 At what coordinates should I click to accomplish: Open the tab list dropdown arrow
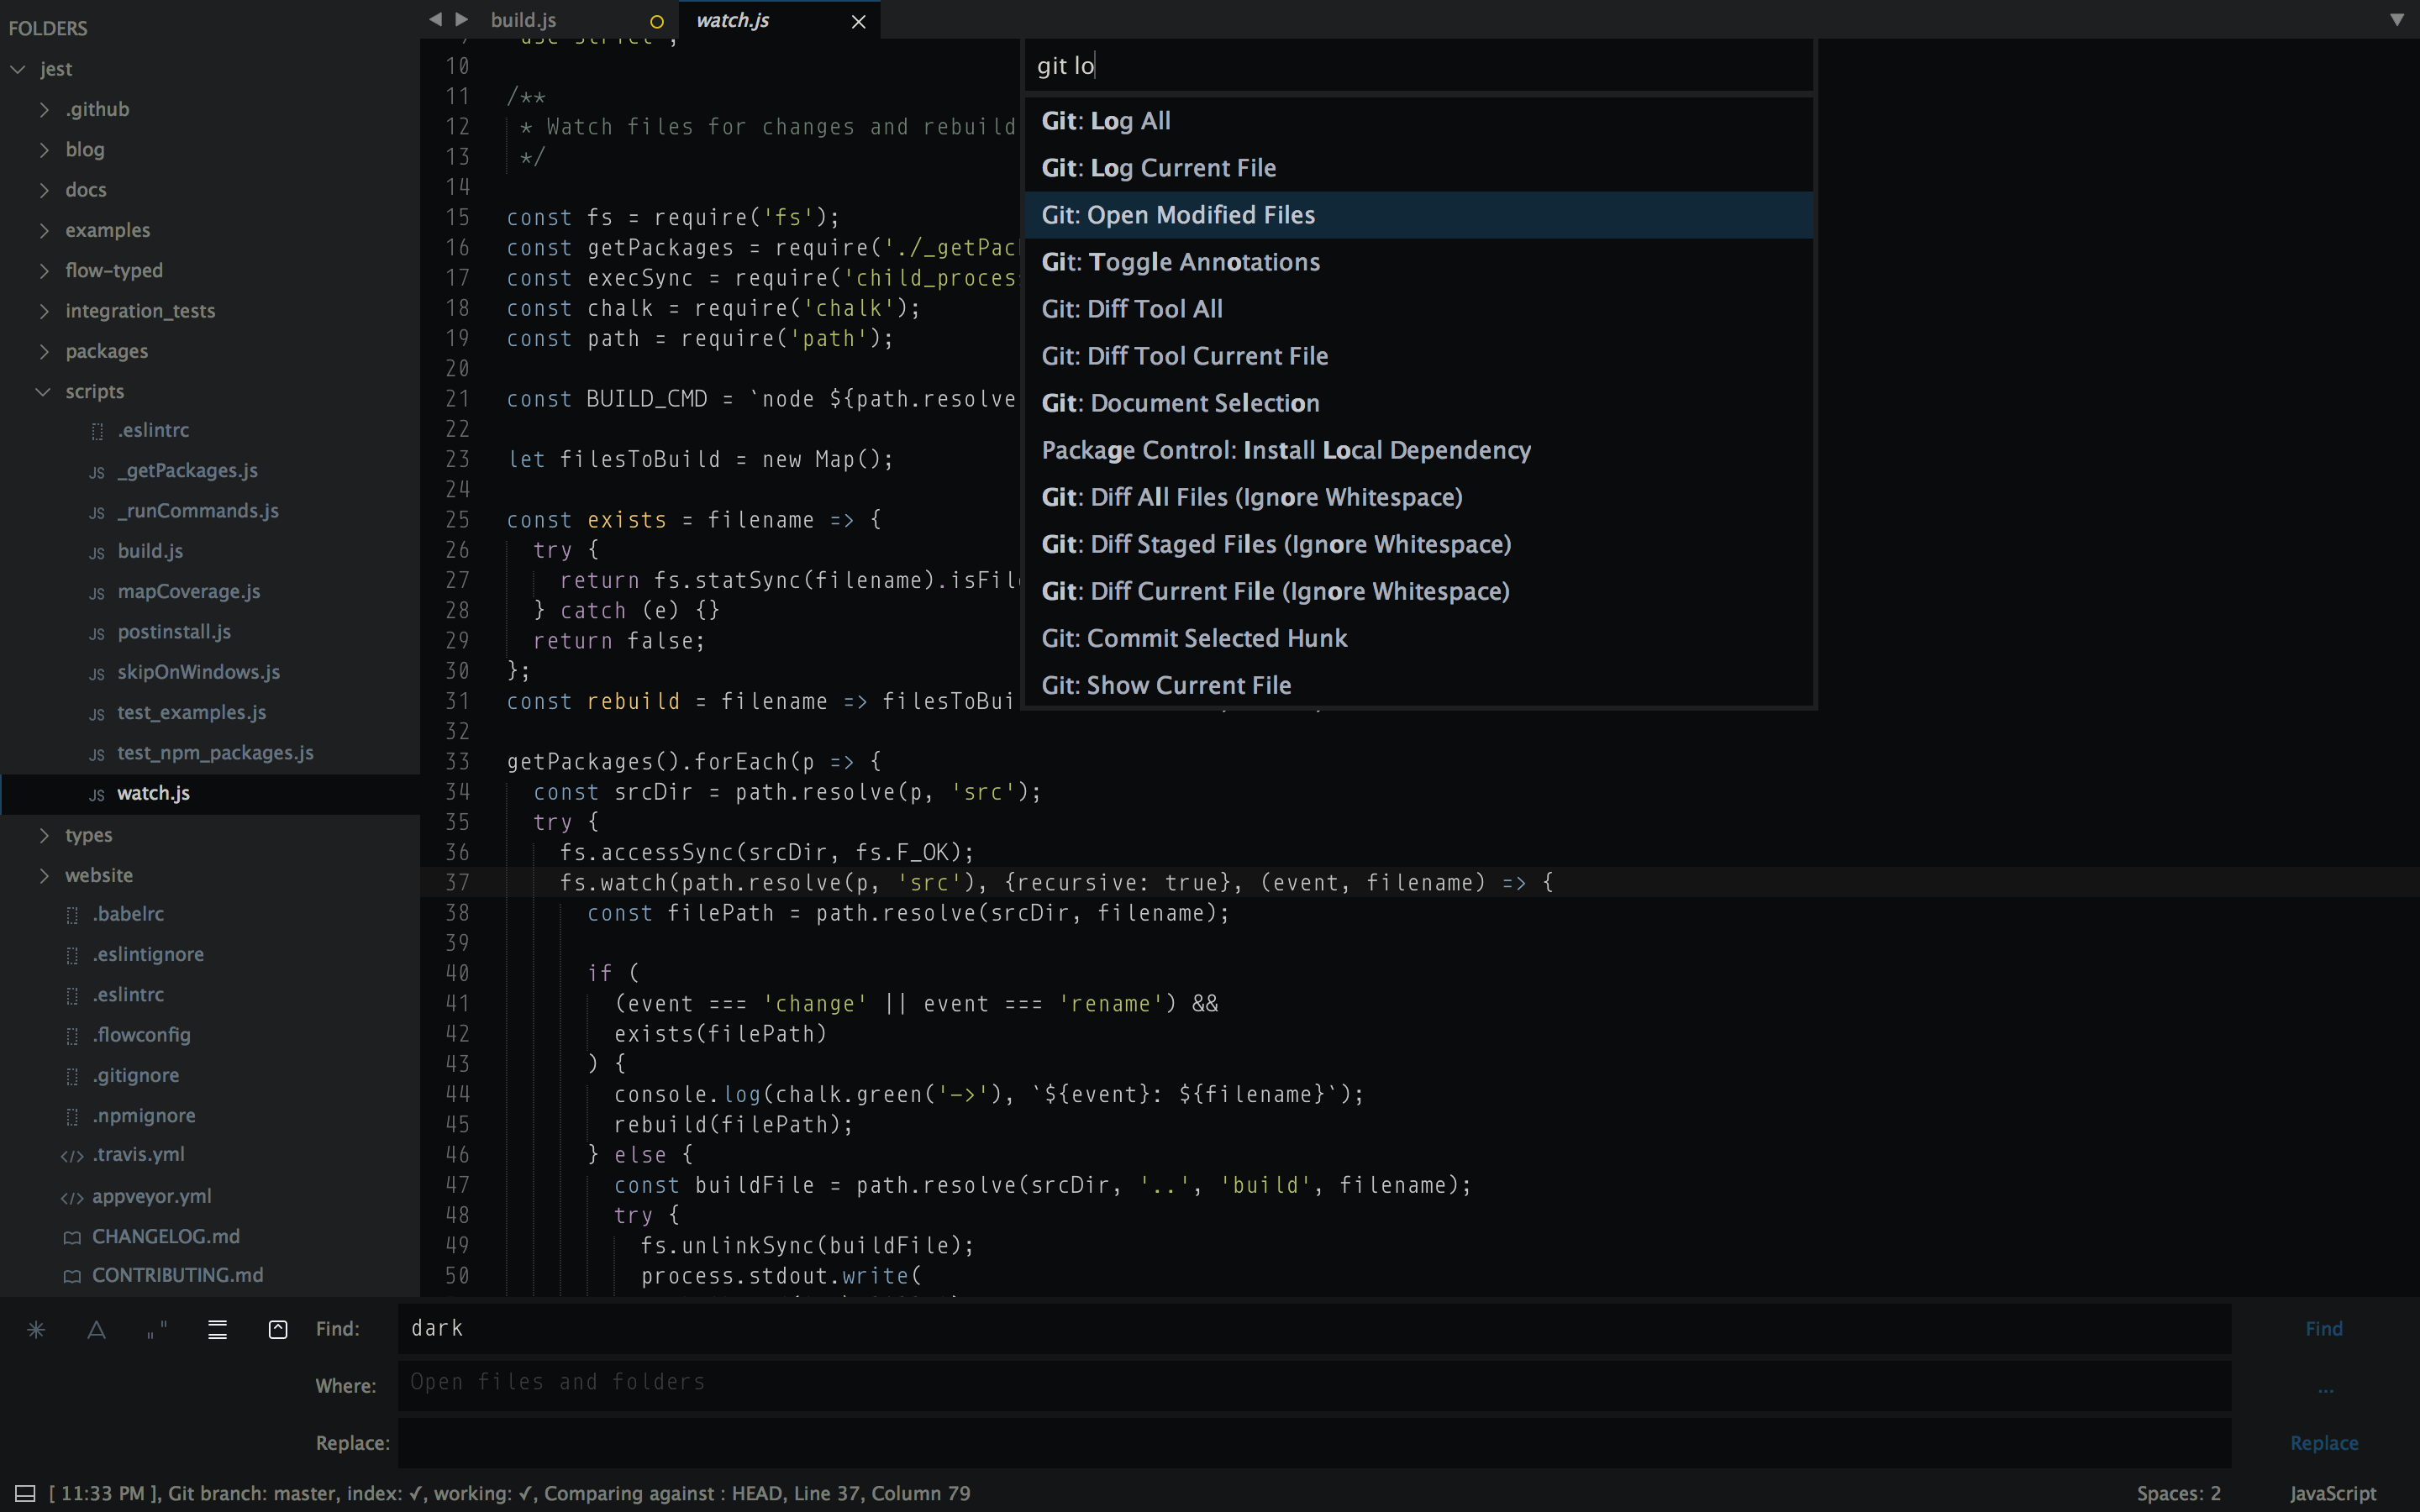point(2397,19)
